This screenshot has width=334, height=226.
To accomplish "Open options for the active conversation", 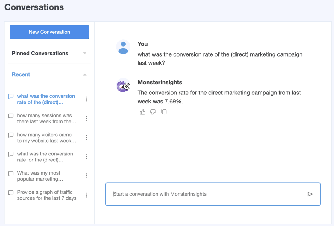I will 86,99.
